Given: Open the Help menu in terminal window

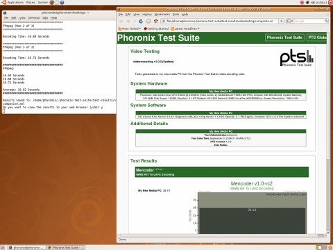Looking at the screenshot, I should point(53,18).
